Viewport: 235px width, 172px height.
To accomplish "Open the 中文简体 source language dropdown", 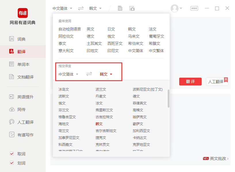I will click(62, 8).
